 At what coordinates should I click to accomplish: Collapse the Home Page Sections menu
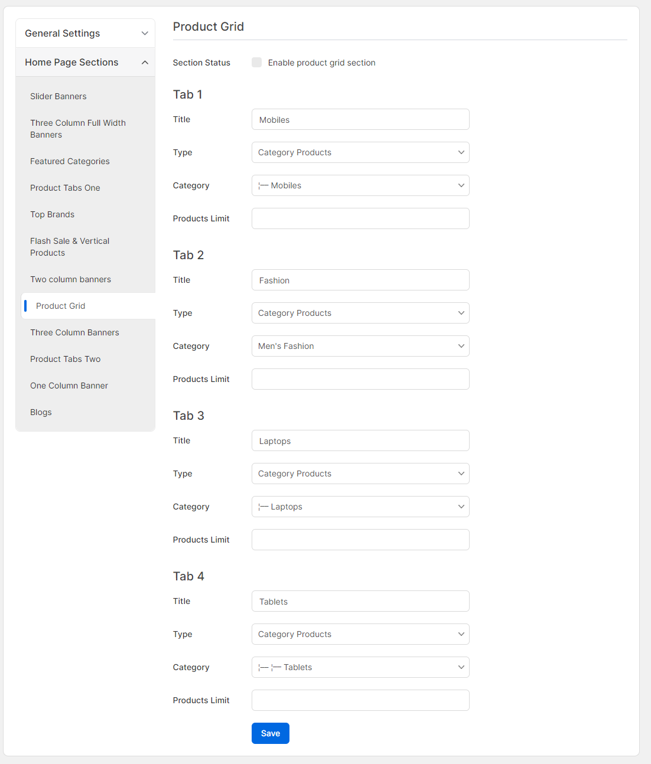pos(85,62)
